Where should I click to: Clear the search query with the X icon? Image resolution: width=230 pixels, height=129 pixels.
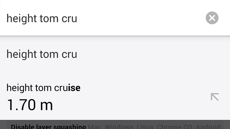coord(212,18)
